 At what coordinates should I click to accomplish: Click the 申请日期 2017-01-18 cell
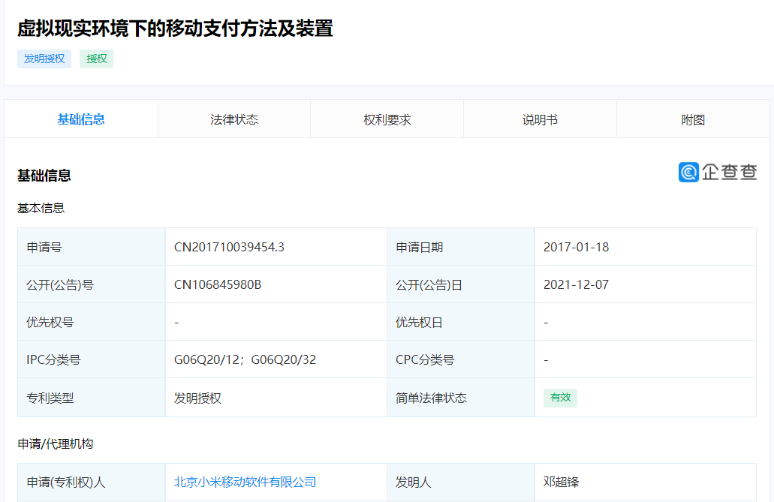[x=577, y=246]
